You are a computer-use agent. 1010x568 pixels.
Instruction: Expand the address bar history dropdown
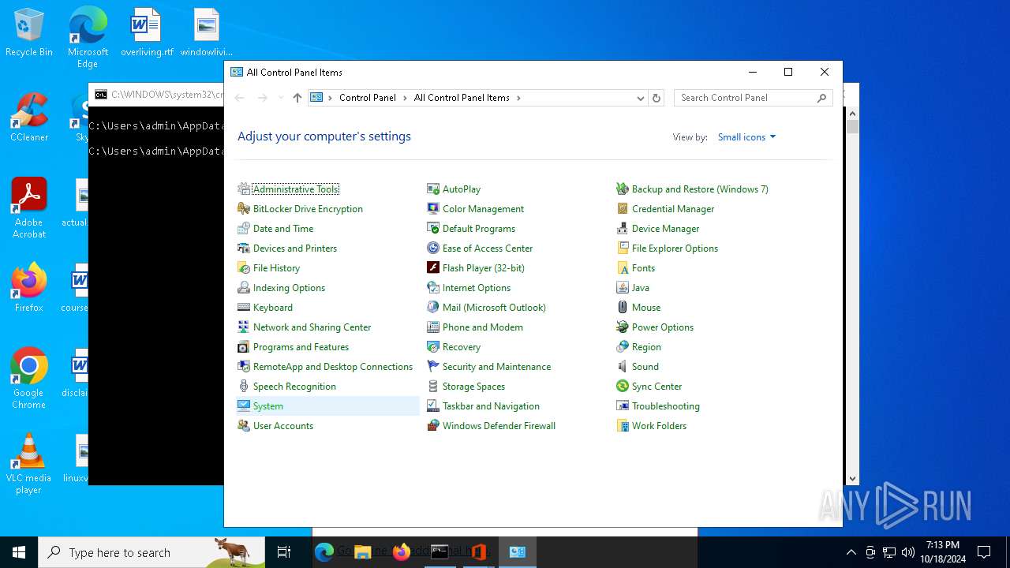pyautogui.click(x=641, y=98)
